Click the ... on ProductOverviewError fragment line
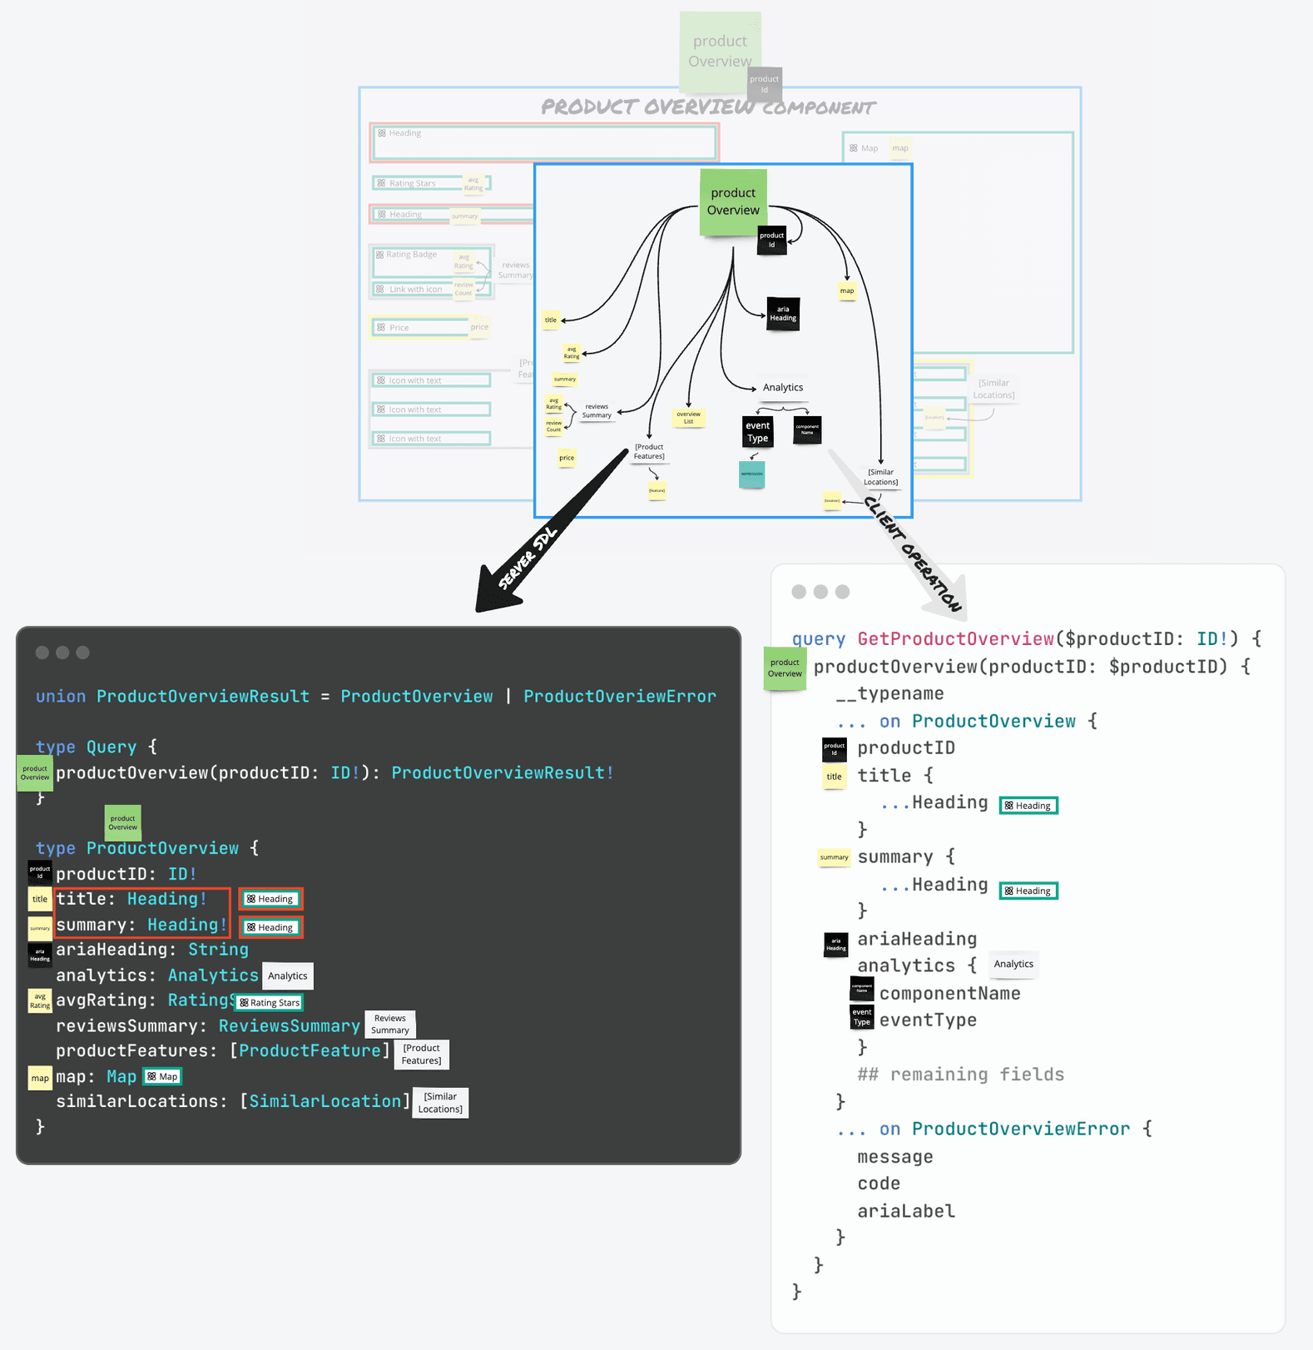Image resolution: width=1313 pixels, height=1350 pixels. 995,1129
